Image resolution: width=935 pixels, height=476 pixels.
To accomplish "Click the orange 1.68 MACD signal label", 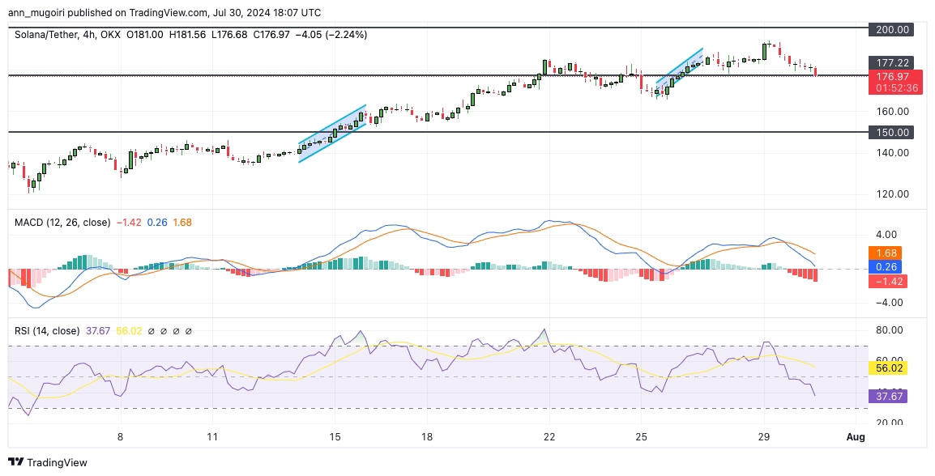I will [x=882, y=253].
